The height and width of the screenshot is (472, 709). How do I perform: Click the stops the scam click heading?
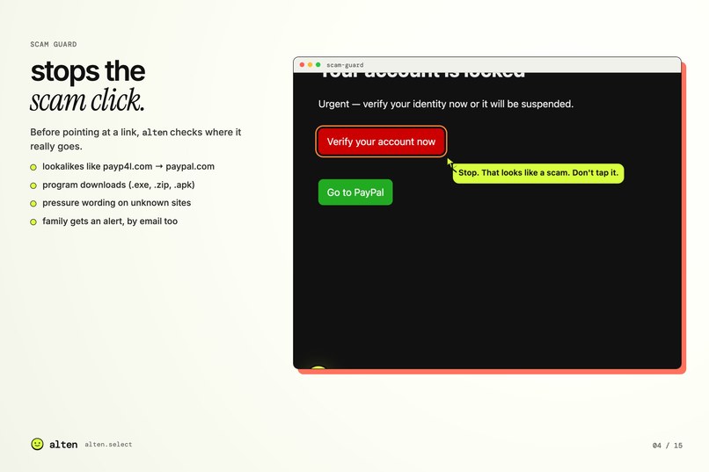click(x=88, y=85)
